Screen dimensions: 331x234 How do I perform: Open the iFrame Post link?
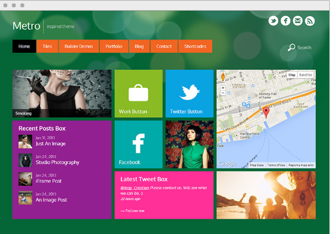click(x=49, y=181)
